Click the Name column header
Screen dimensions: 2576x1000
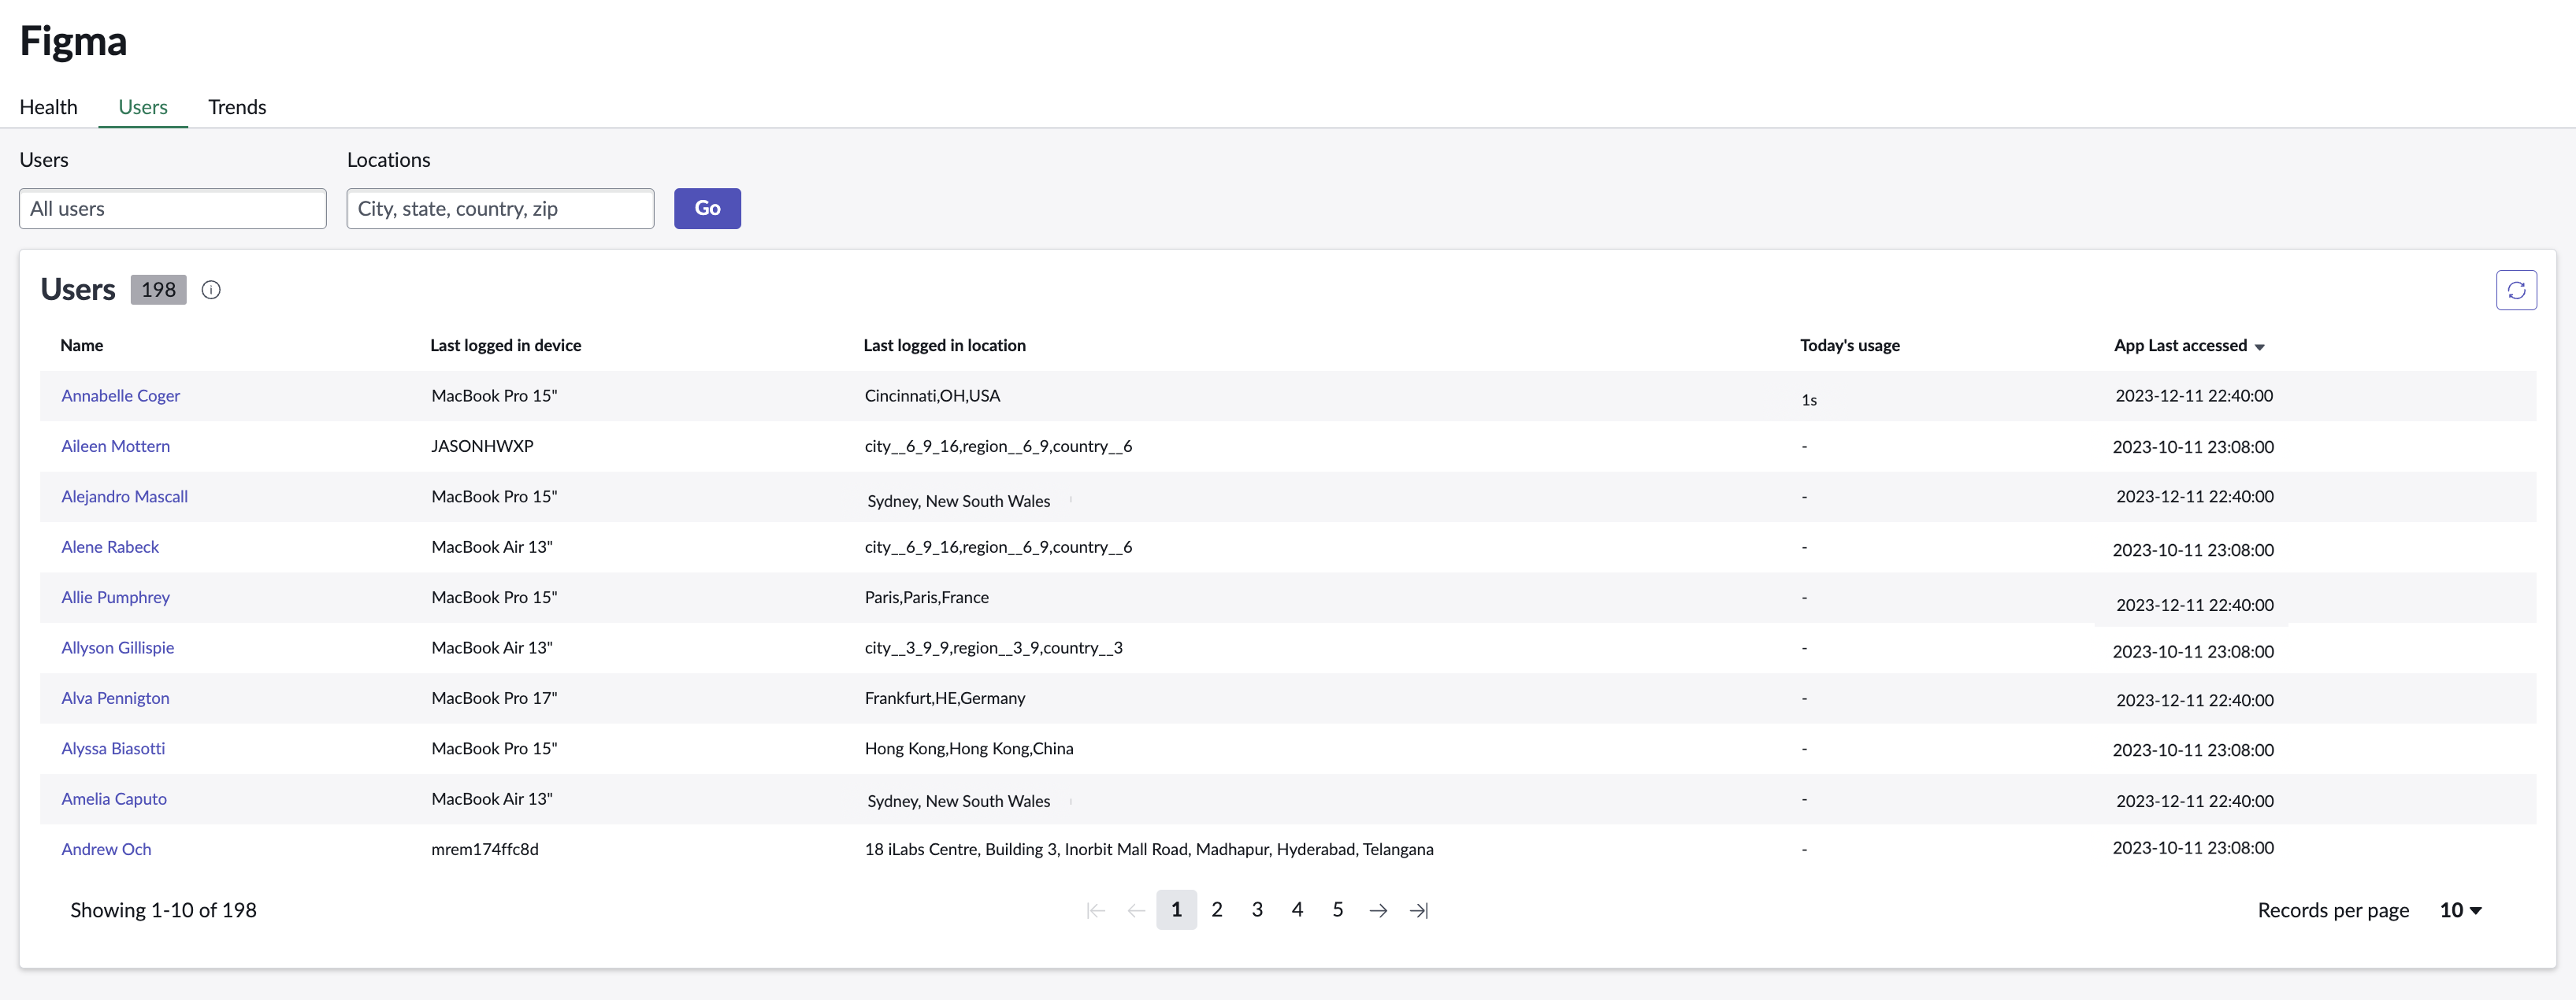pyautogui.click(x=82, y=345)
